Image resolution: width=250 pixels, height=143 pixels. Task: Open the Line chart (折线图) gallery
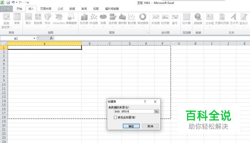pos(94,20)
